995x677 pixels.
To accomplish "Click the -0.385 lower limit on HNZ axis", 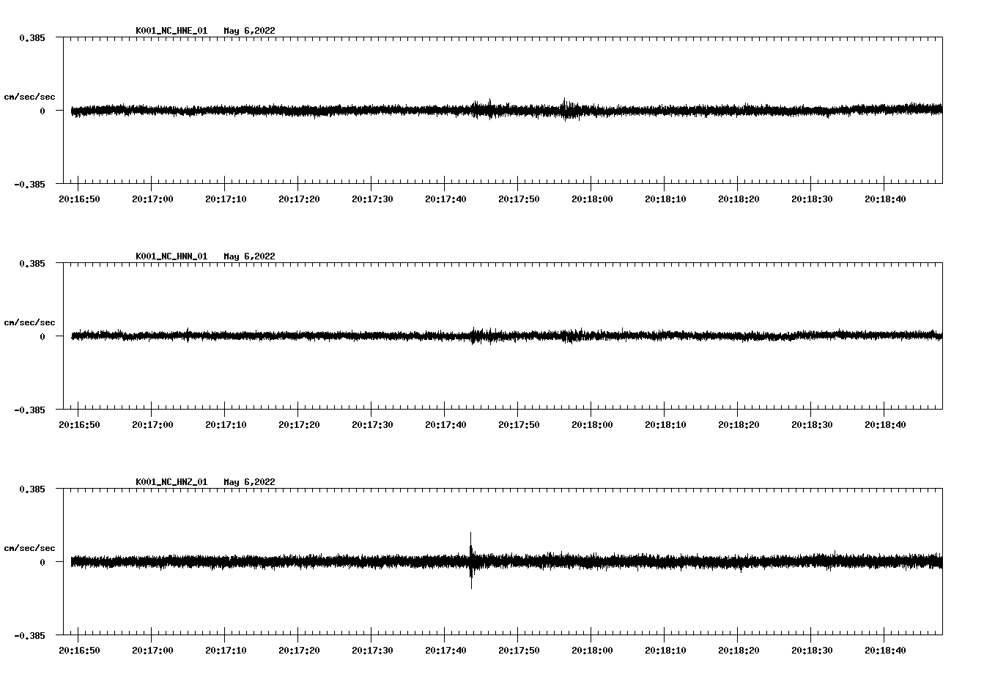I will point(29,635).
